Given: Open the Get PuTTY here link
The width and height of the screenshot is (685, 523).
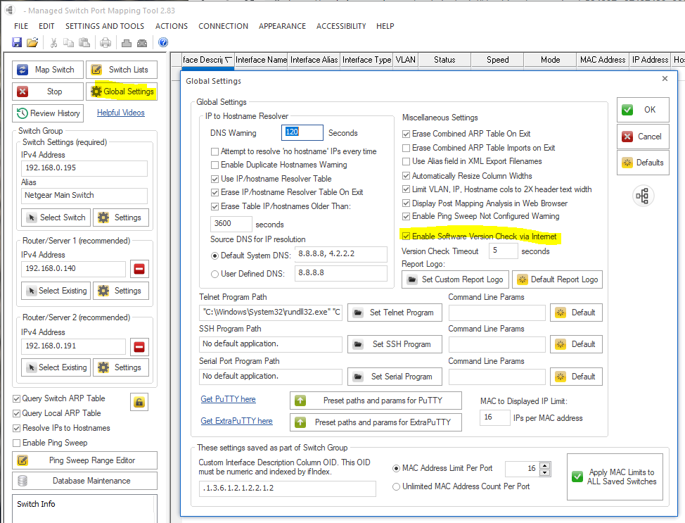Looking at the screenshot, I should click(x=228, y=399).
